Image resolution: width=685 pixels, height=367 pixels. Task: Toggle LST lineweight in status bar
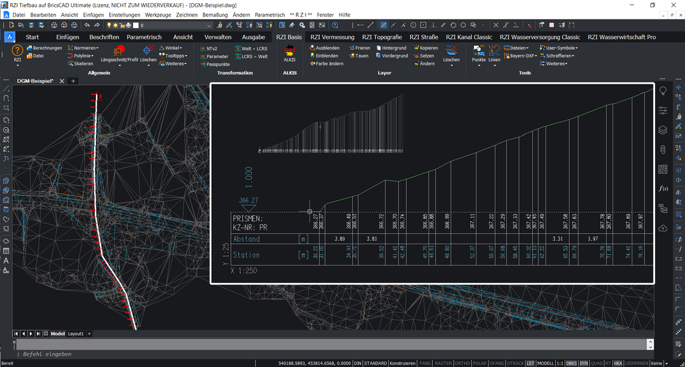pos(530,363)
